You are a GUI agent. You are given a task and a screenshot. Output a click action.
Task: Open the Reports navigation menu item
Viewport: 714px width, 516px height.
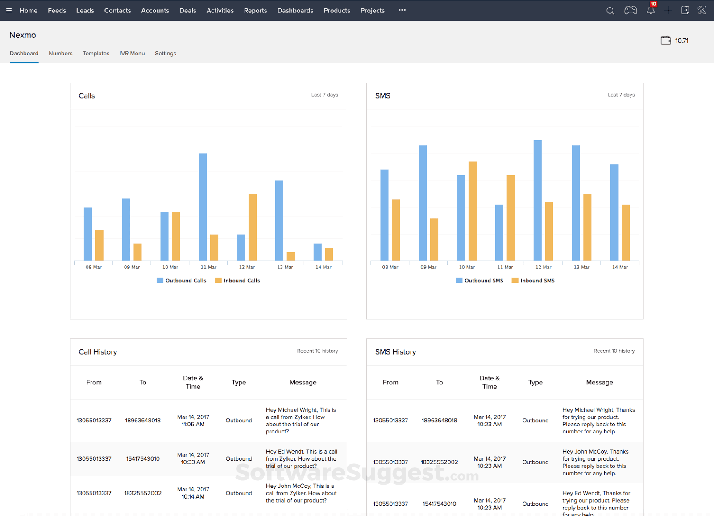pos(255,10)
